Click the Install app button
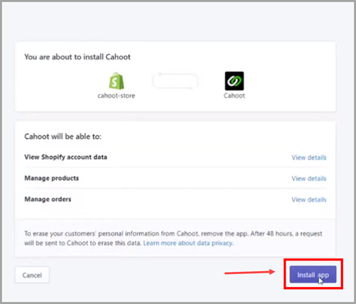Image resolution: width=356 pixels, height=304 pixels. [313, 274]
